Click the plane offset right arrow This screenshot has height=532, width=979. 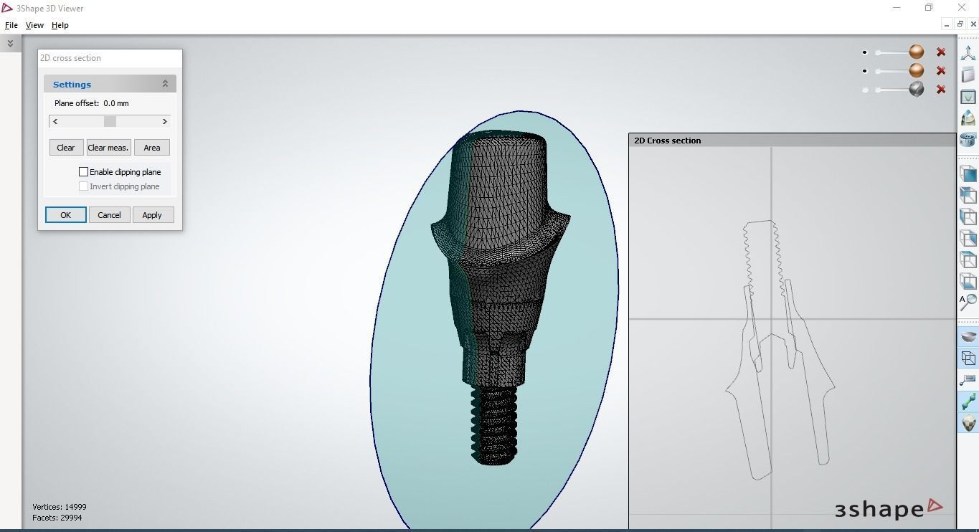tap(164, 122)
